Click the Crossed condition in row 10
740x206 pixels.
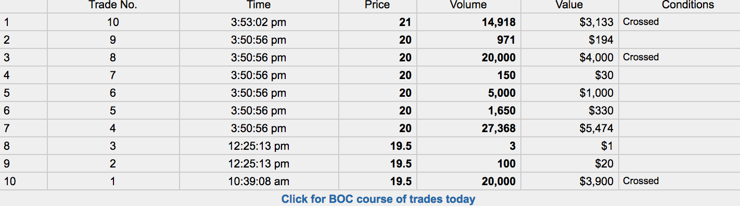point(641,181)
